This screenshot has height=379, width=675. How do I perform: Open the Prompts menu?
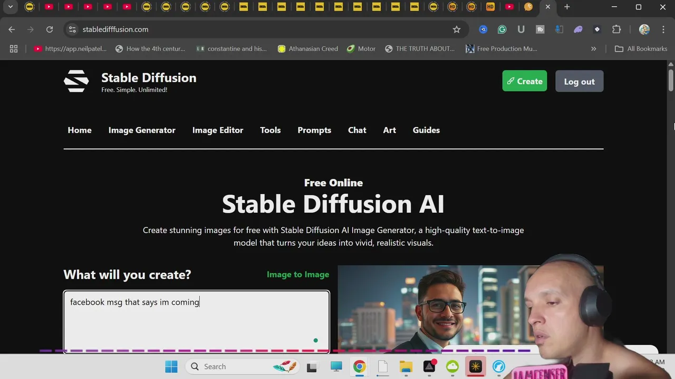pyautogui.click(x=314, y=130)
